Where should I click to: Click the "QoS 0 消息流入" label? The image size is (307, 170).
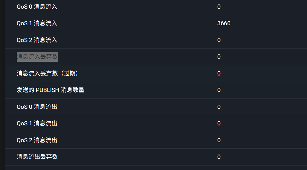[37, 7]
